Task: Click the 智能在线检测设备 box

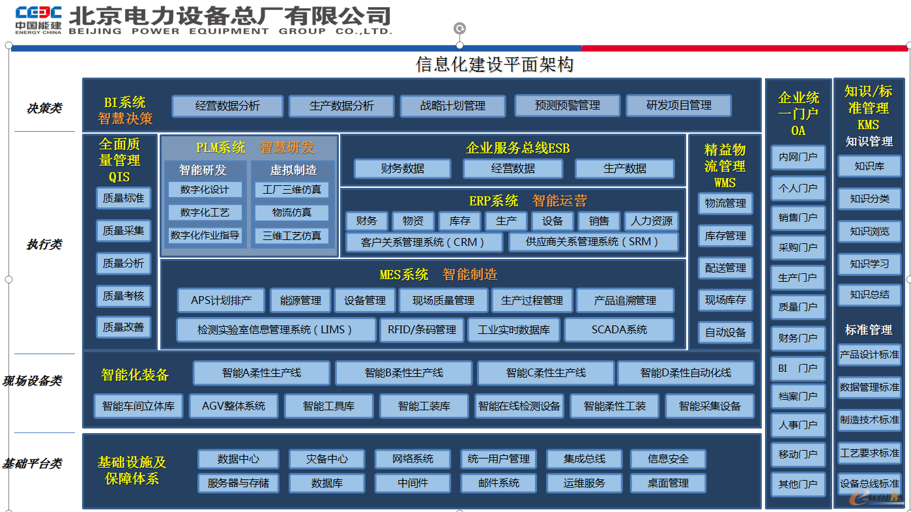Action: tap(519, 406)
